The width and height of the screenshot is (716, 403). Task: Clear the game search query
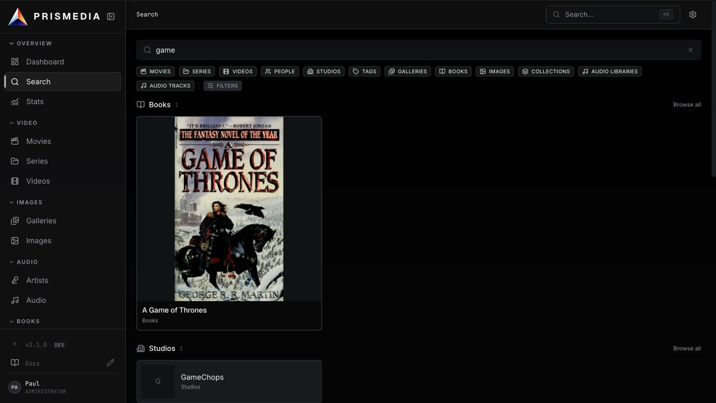pos(690,50)
